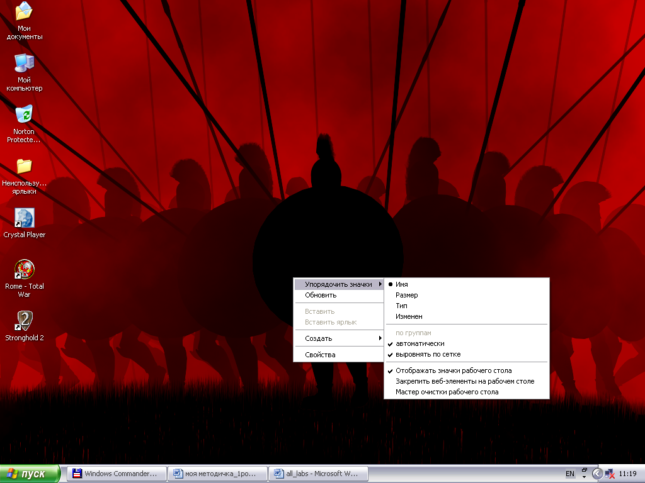The height and width of the screenshot is (483, 645).
Task: Choose Обновить in context menu
Action: (x=339, y=295)
